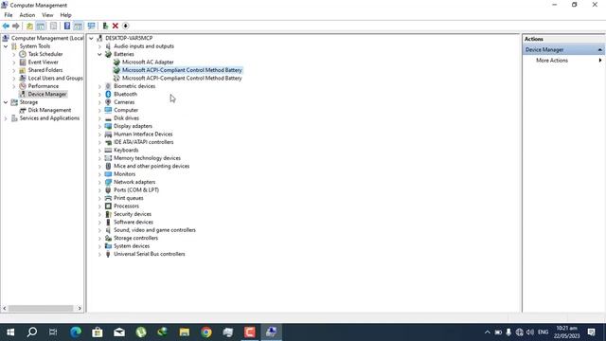Viewport: 606px width, 341px height.
Task: Expand the Network adapters category
Action: [x=99, y=182]
